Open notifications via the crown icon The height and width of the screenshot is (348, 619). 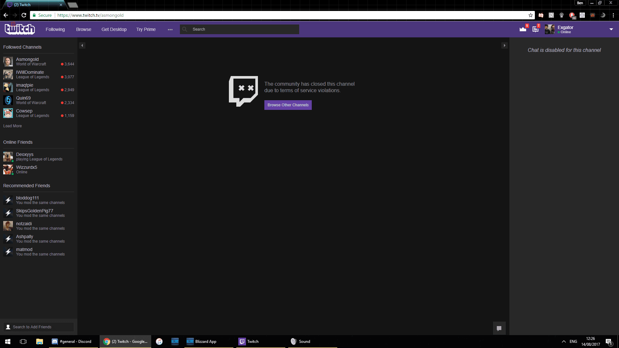tap(522, 29)
